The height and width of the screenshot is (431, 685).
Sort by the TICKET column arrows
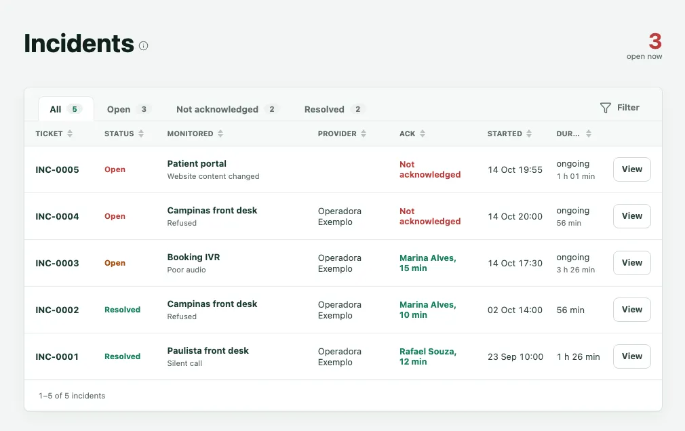pyautogui.click(x=70, y=134)
